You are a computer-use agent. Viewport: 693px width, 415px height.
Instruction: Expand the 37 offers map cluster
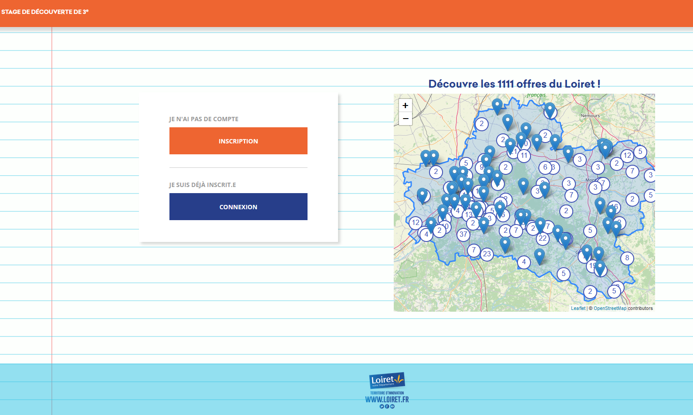tap(463, 235)
